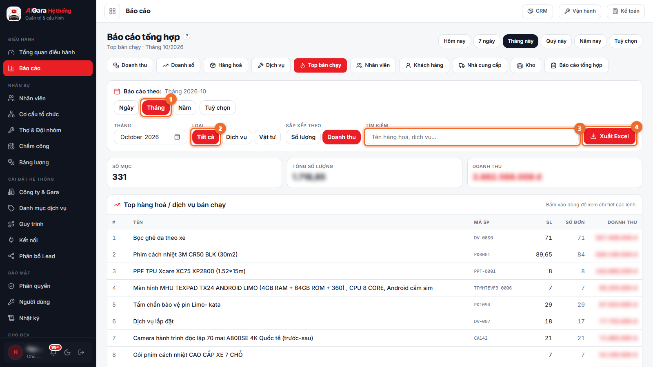Image resolution: width=653 pixels, height=367 pixels.
Task: Click the logout icon in sidebar footer
Action: click(x=81, y=352)
